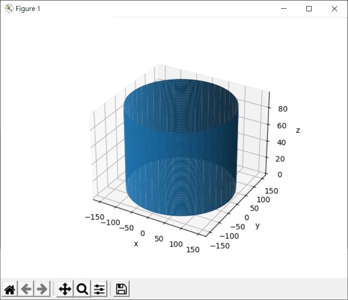Image resolution: width=348 pixels, height=300 pixels.
Task: Save the figure with disk icon
Action: [x=121, y=289]
